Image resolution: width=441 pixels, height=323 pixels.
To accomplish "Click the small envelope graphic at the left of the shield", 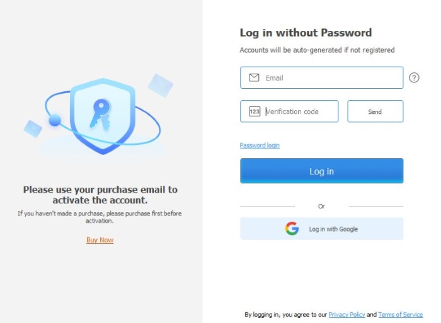I will [33, 129].
